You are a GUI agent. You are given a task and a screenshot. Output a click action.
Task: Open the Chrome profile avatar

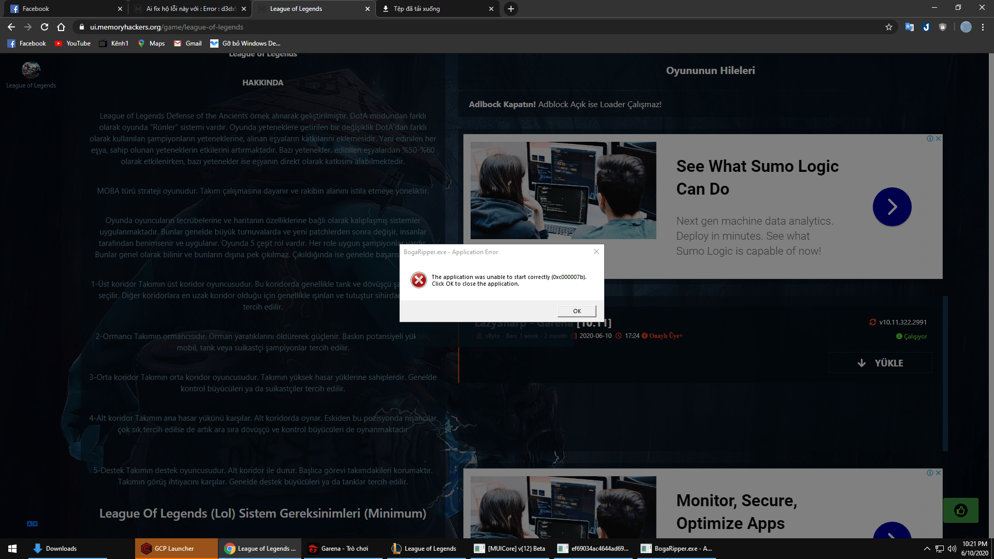pos(966,27)
